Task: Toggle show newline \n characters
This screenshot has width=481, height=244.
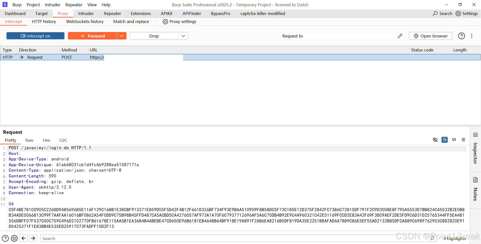Action: click(x=454, y=139)
